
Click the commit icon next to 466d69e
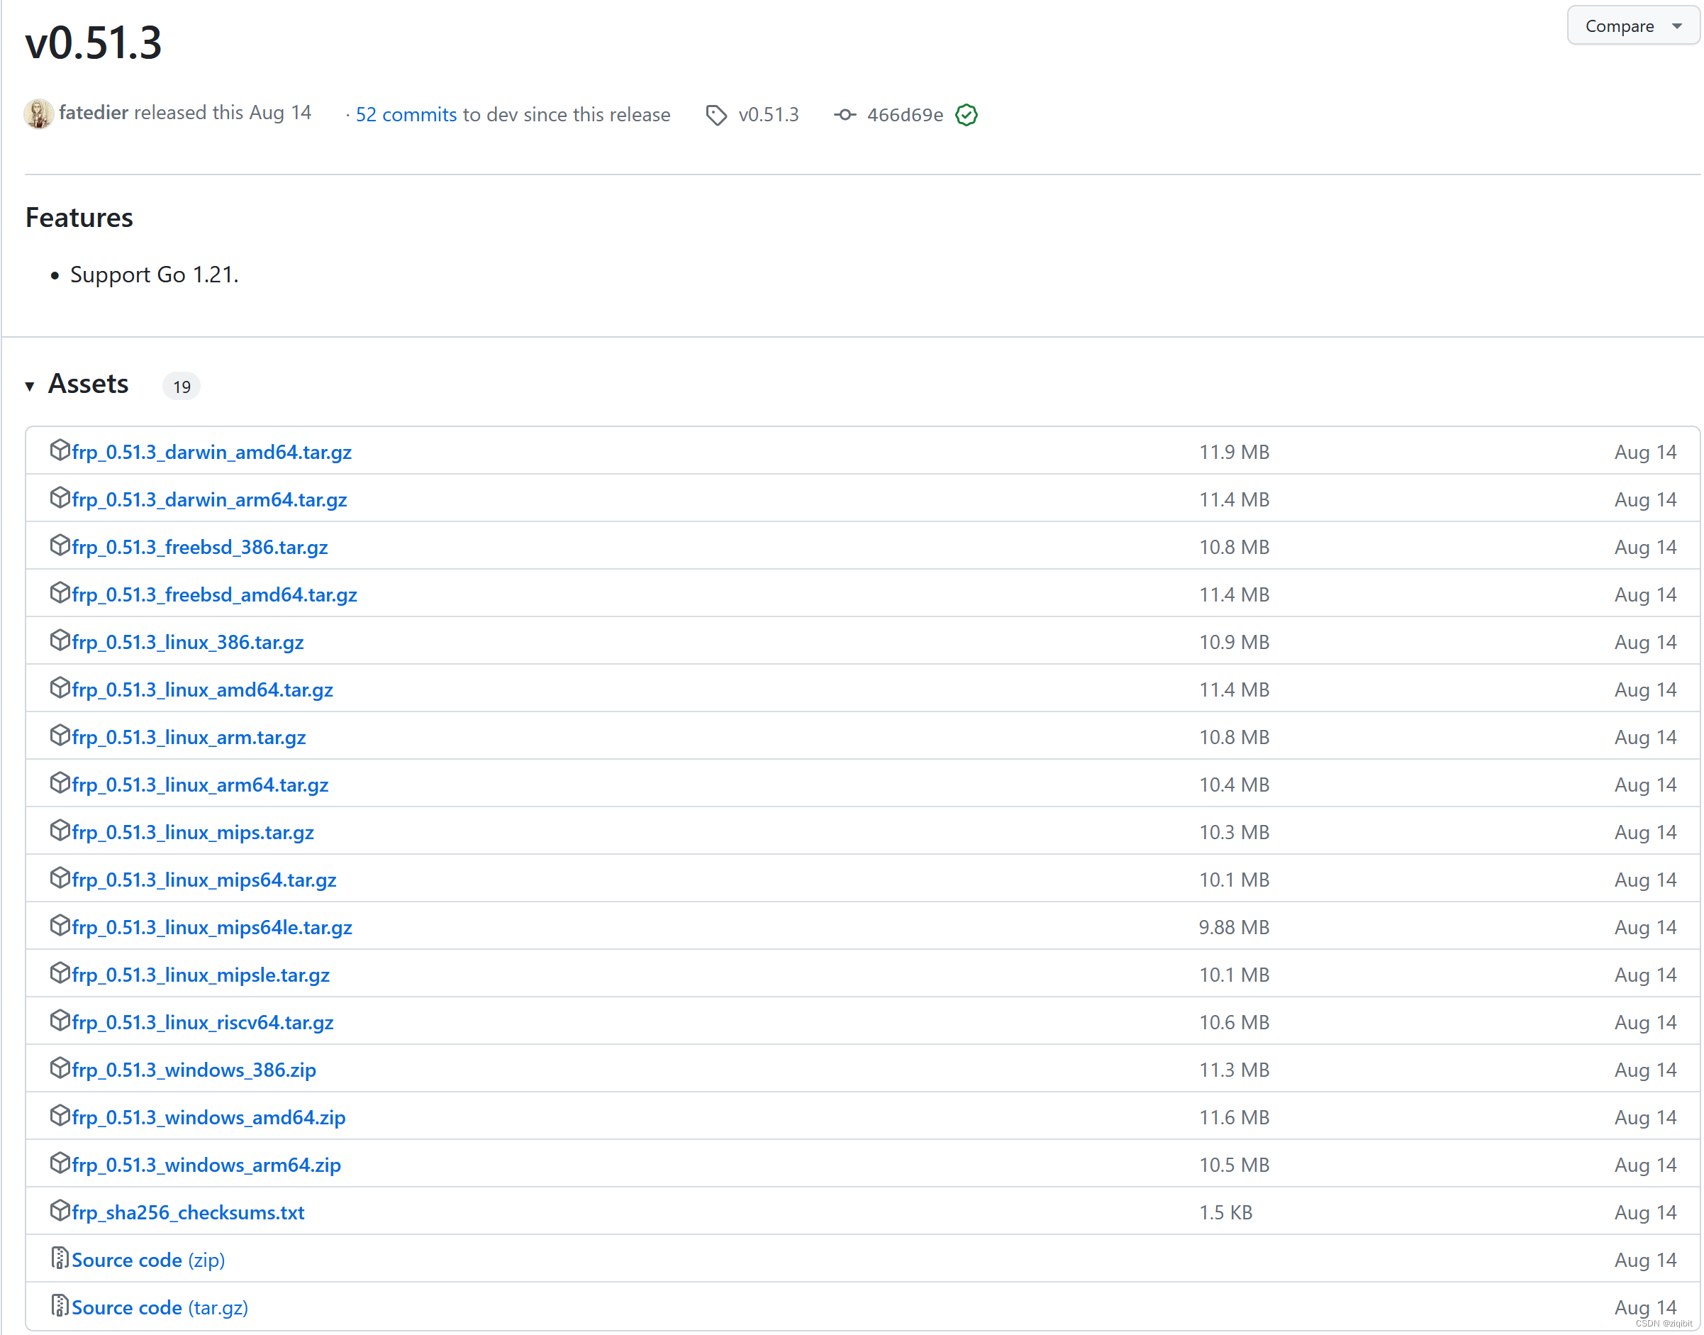point(845,115)
